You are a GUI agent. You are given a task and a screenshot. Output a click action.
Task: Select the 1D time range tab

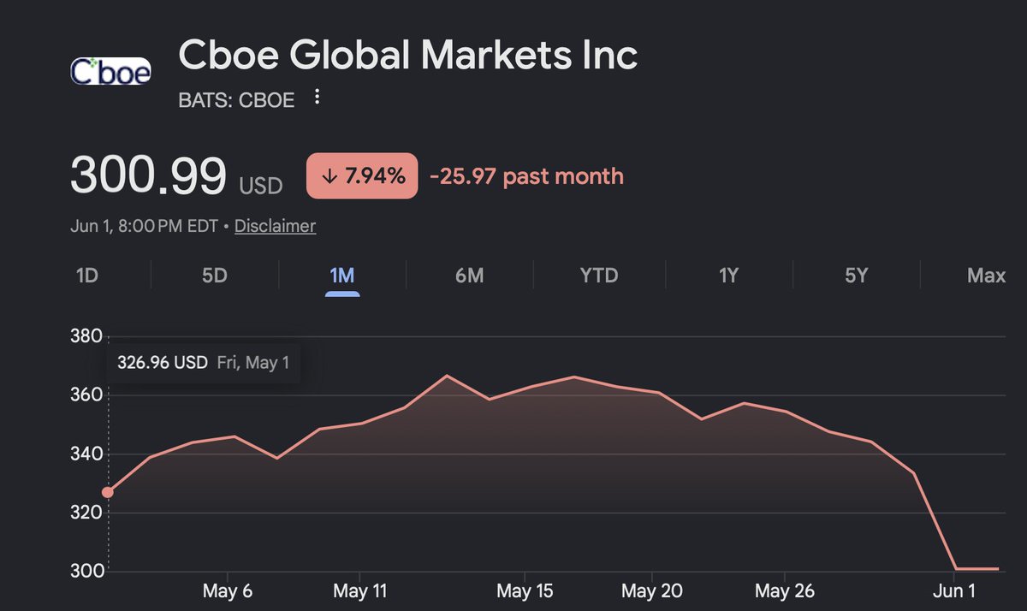click(x=87, y=276)
